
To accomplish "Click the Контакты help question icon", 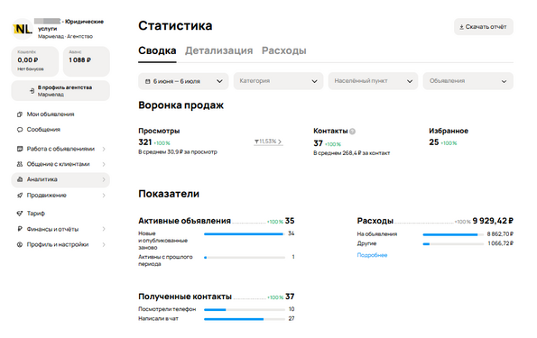I will [x=352, y=132].
